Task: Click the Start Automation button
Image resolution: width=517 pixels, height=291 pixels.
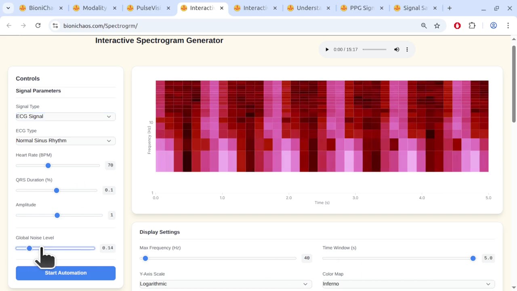Action: click(x=65, y=273)
